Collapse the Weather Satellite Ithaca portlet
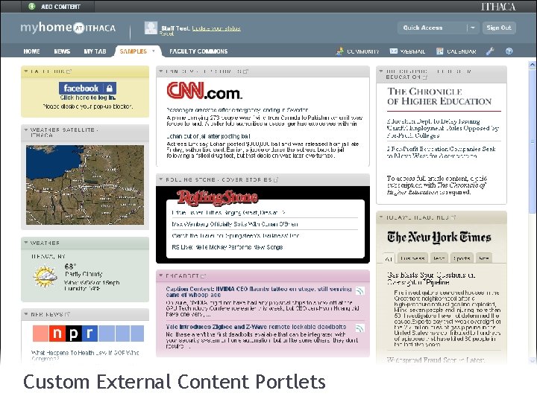Screen dimensions: 537x402 click(x=25, y=130)
